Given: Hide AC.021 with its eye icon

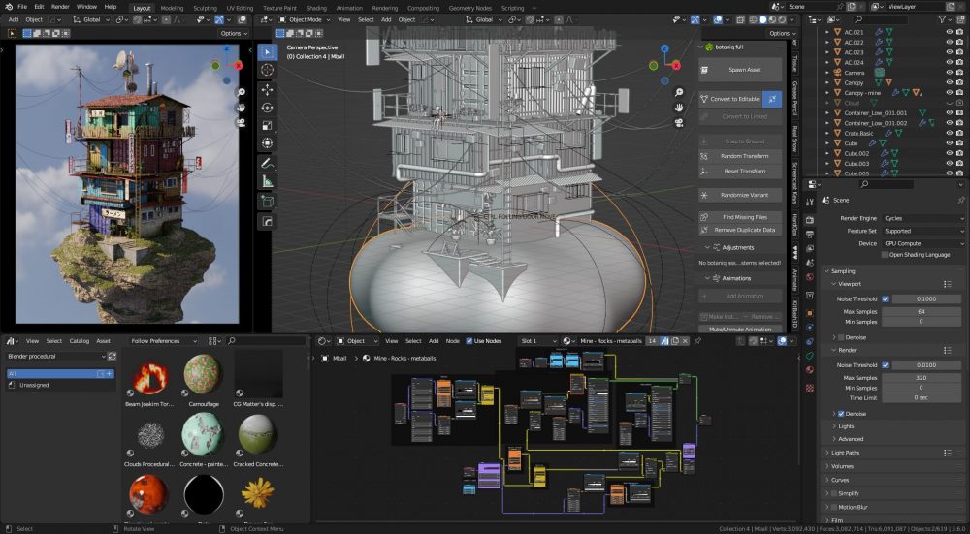Looking at the screenshot, I should (950, 32).
